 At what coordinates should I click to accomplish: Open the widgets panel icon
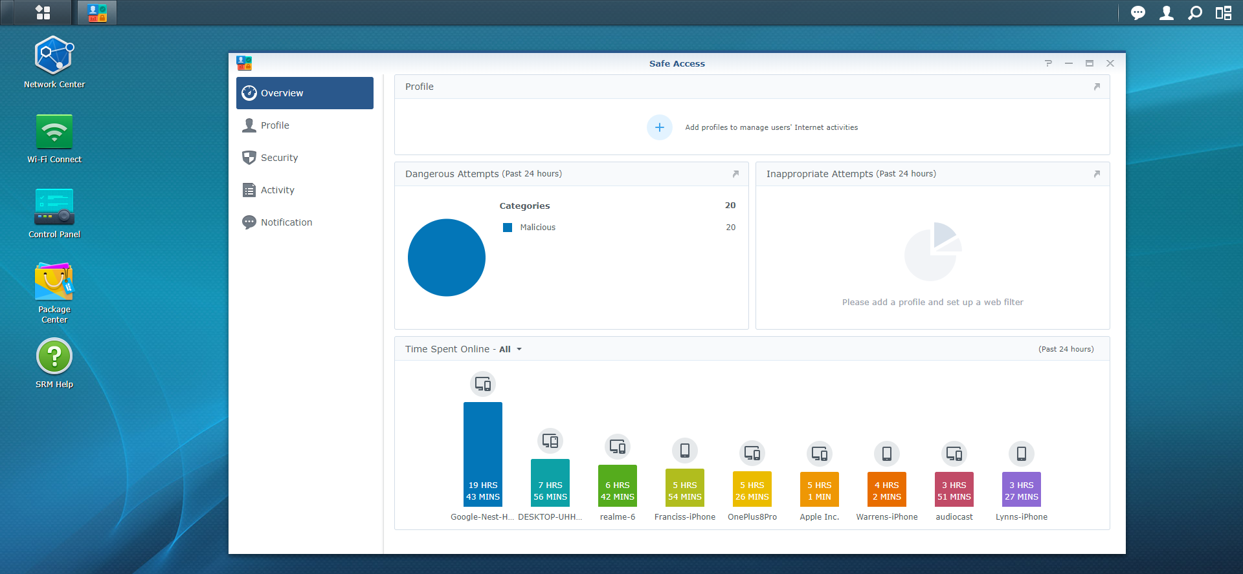[1224, 13]
